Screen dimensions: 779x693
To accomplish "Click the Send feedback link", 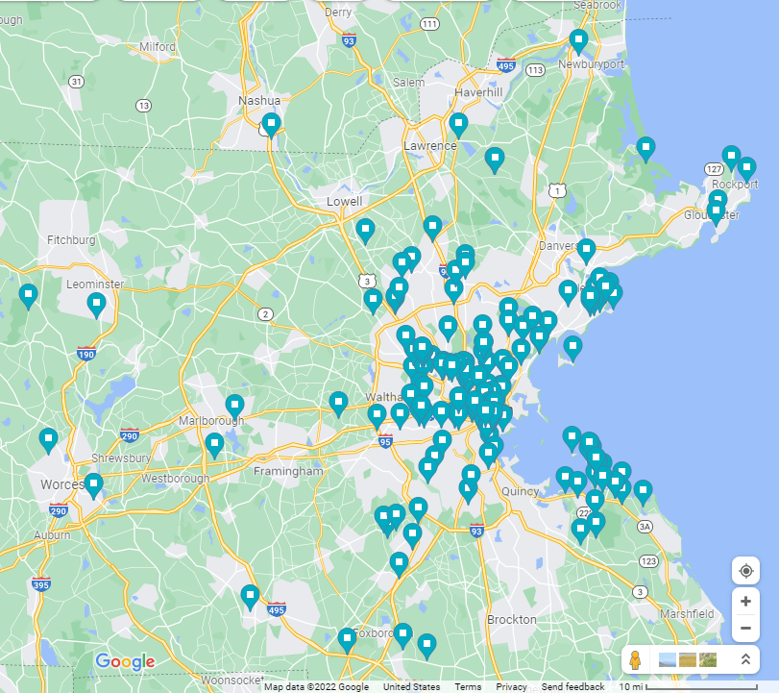I will [x=572, y=686].
